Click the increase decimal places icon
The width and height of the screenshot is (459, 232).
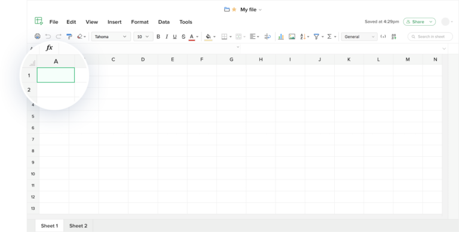(x=394, y=36)
